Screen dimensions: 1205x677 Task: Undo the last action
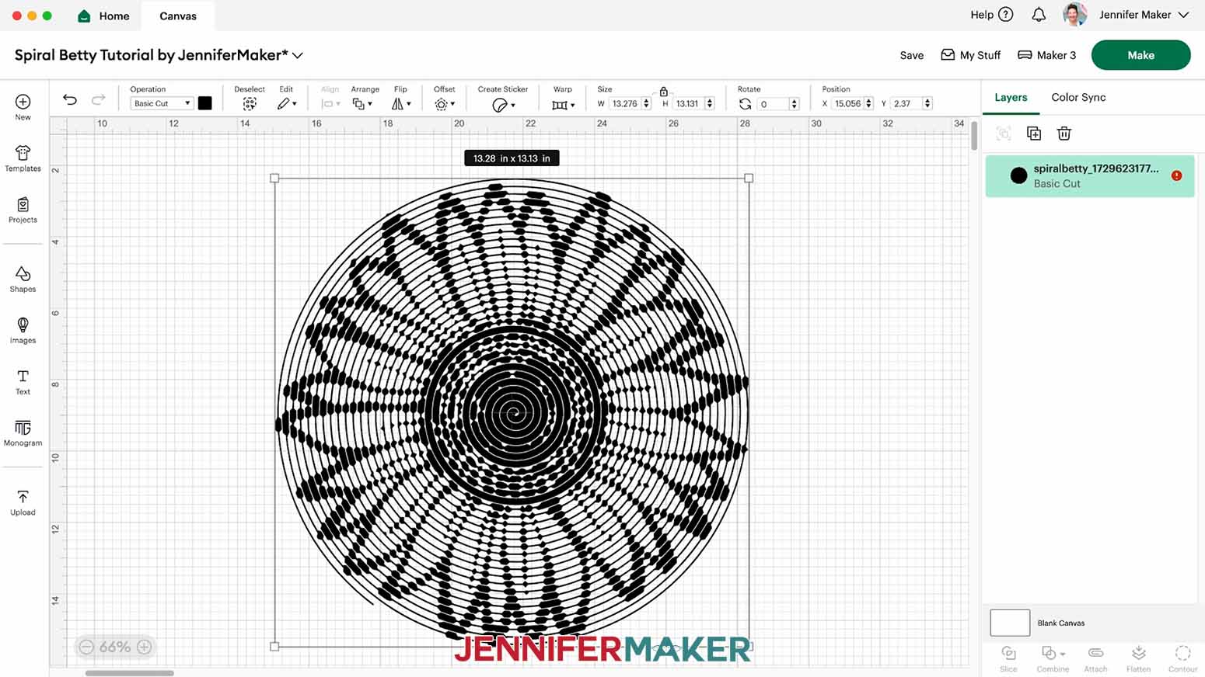click(70, 99)
